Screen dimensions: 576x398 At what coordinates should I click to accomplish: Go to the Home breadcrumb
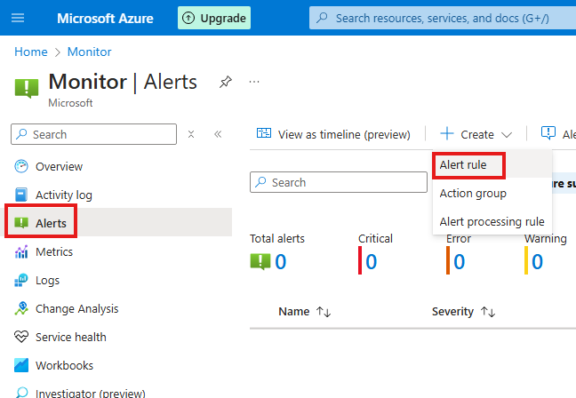point(31,52)
